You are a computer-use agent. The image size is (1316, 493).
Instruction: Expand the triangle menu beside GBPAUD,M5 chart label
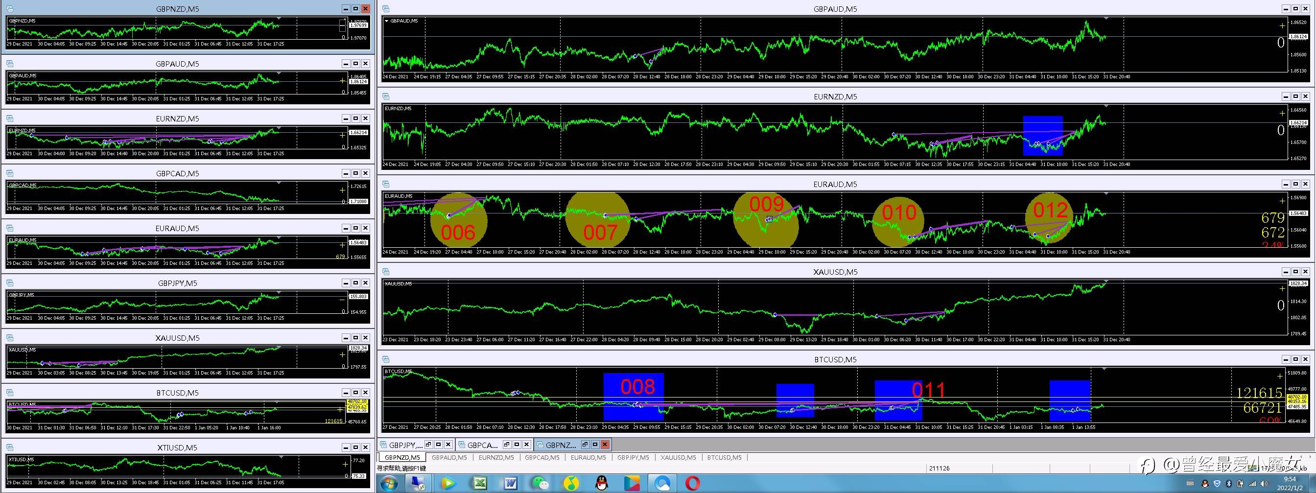[387, 21]
